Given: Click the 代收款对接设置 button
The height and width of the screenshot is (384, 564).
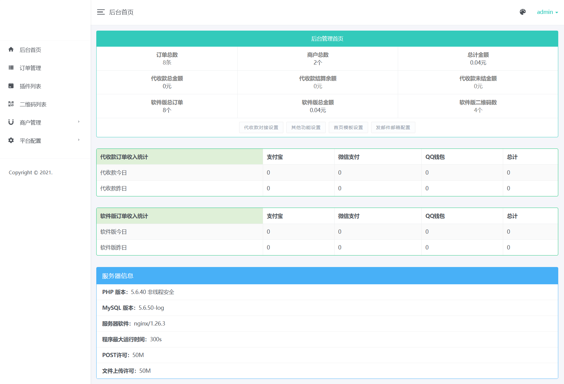Looking at the screenshot, I should click(261, 128).
